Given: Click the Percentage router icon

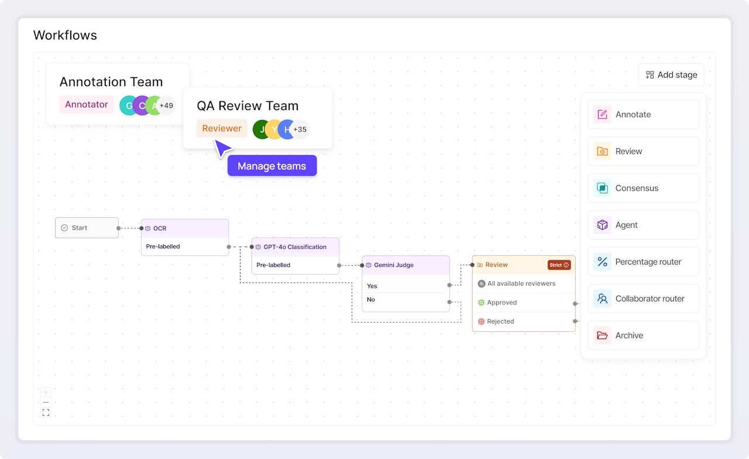Looking at the screenshot, I should point(602,262).
